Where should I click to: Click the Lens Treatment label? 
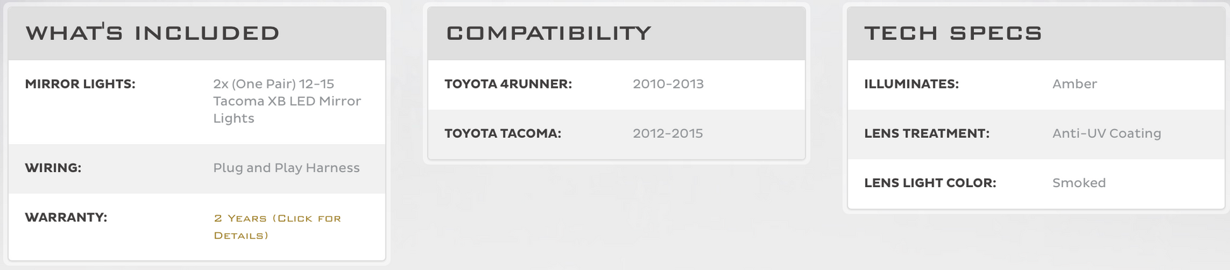927,133
